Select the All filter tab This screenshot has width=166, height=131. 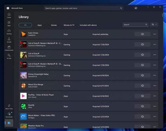tap(25, 25)
